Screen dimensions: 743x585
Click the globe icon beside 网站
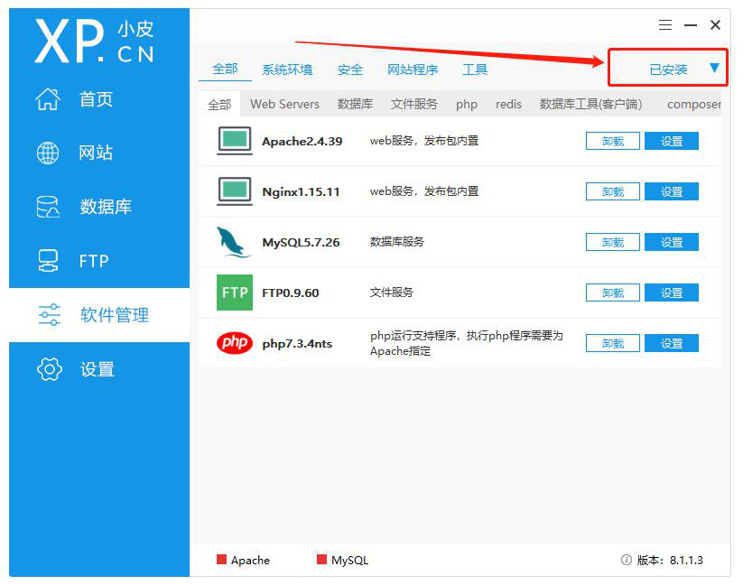coord(48,153)
